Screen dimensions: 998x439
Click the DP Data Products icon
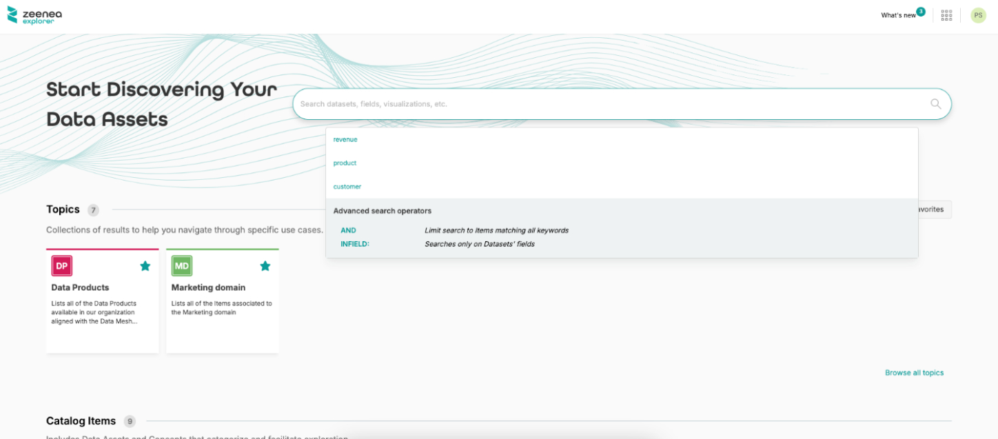tap(62, 266)
